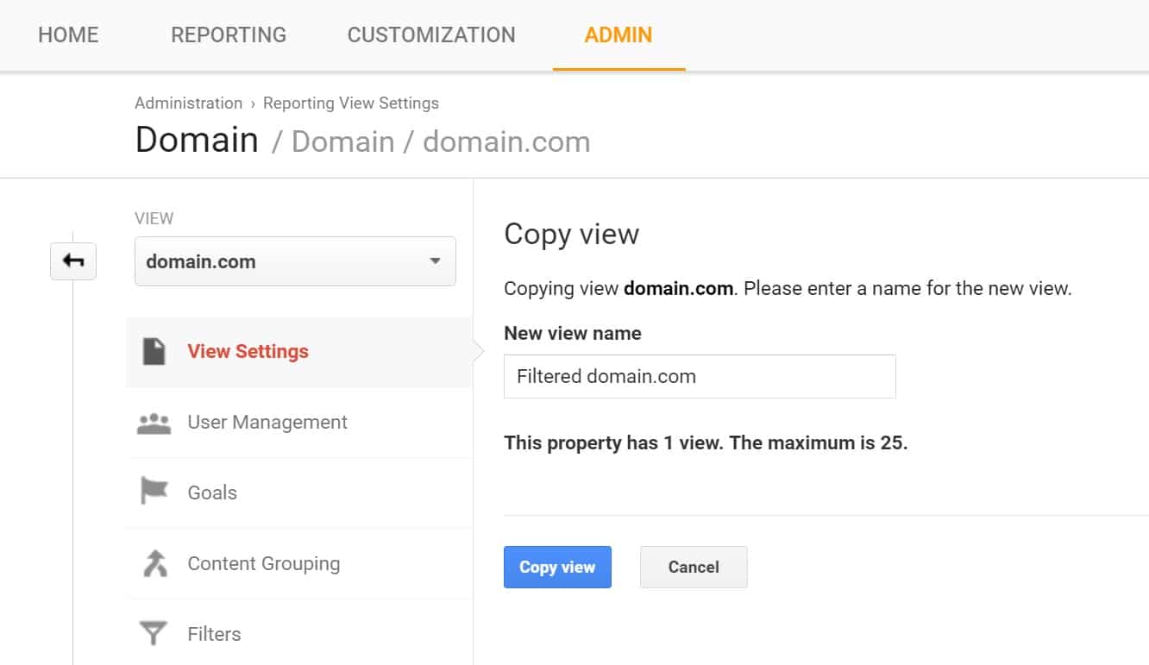
Task: Click the back arrow icon button
Action: pyautogui.click(x=73, y=261)
